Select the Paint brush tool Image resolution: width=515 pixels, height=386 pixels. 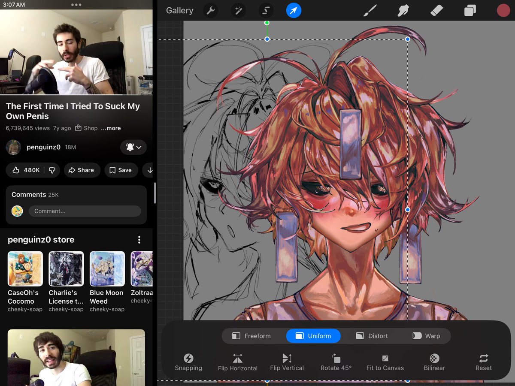click(x=370, y=10)
